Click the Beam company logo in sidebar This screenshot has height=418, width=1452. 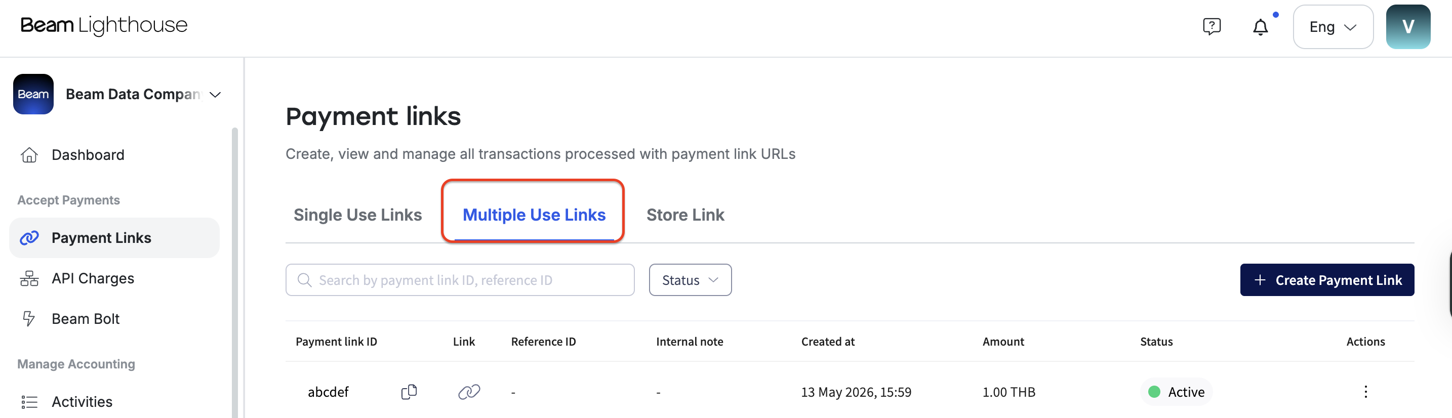(33, 94)
